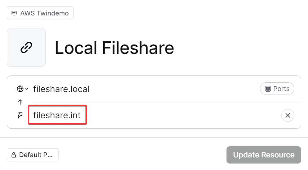Click the circled X clear icon

pos(287,115)
